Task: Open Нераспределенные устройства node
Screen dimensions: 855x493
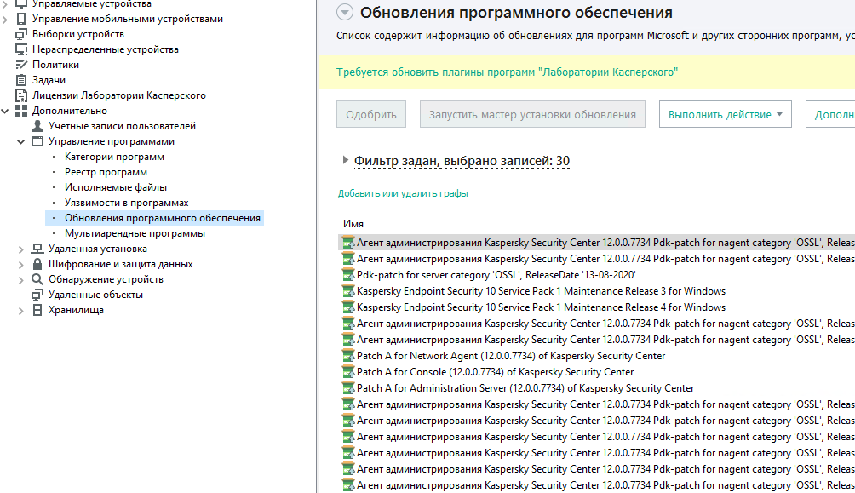Action: pos(106,49)
